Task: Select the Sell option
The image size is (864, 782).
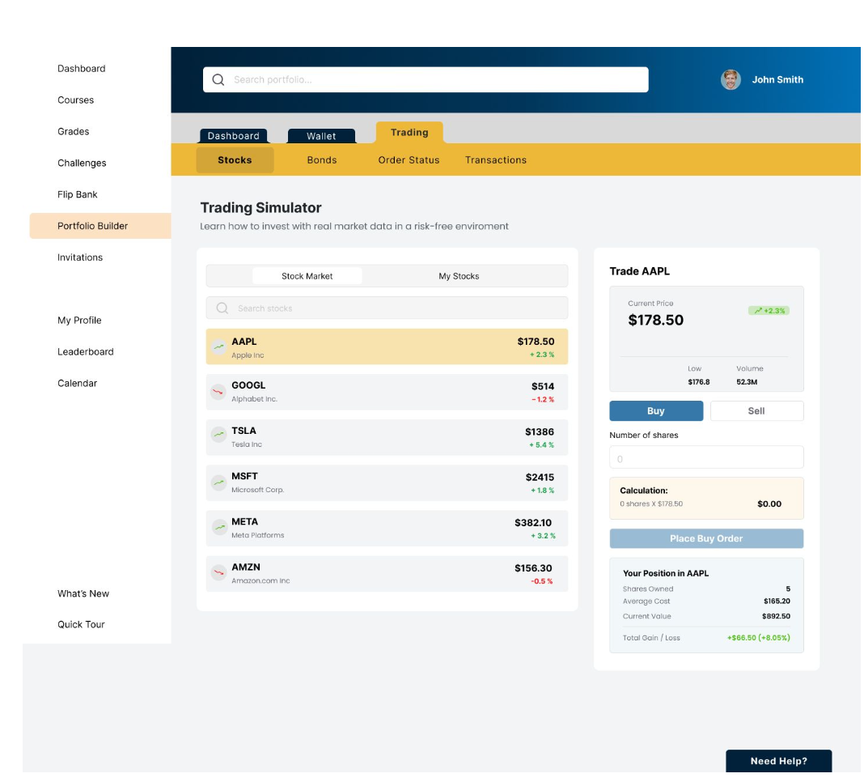Action: click(756, 411)
